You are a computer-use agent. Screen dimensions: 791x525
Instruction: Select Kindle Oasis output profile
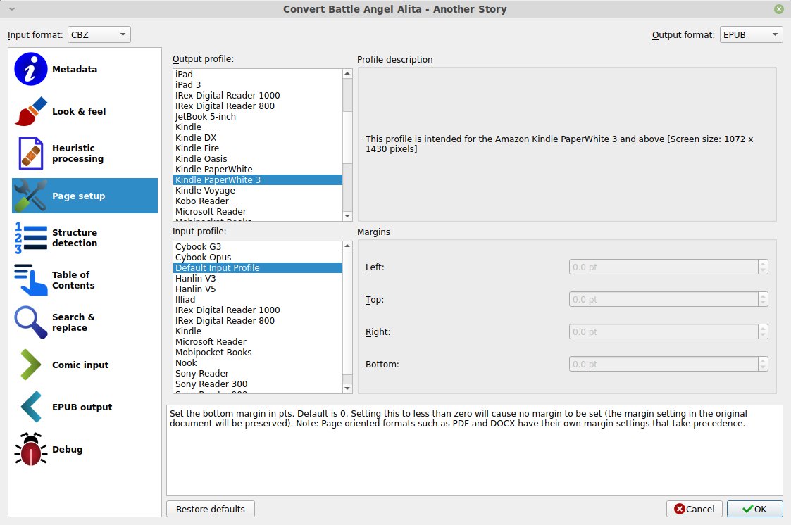click(258, 159)
